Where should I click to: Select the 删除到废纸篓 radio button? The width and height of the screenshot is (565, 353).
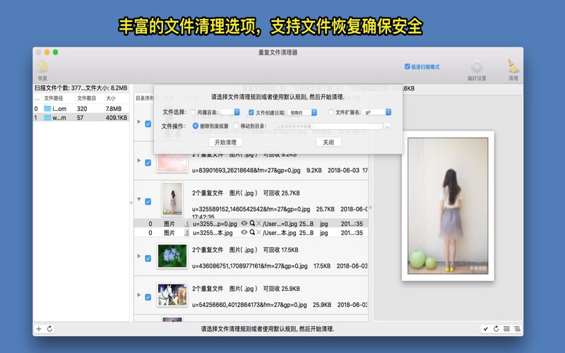[x=196, y=126]
